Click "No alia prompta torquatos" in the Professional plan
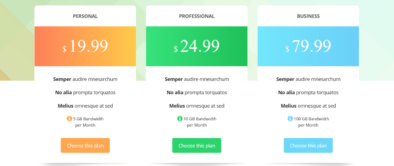The width and height of the screenshot is (394, 166). pos(197,93)
